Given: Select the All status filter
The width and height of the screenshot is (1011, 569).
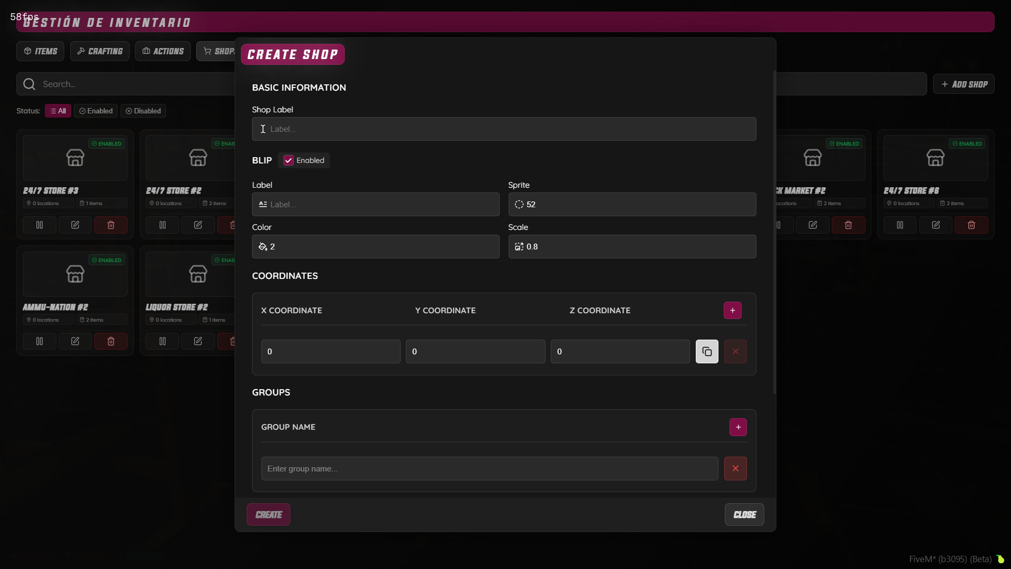Looking at the screenshot, I should pyautogui.click(x=58, y=111).
